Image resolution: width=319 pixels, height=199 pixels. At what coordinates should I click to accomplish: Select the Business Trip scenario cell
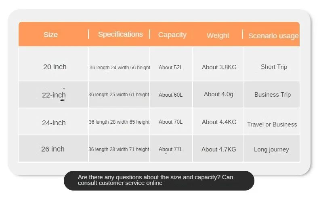pos(272,95)
